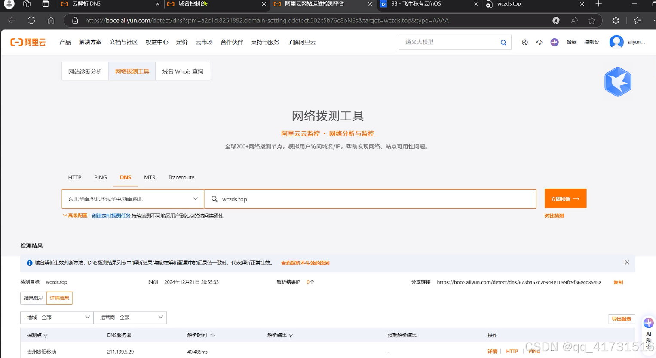656x358 pixels.
Task: Close the 云解析 DNS browser tab
Action: (x=157, y=4)
